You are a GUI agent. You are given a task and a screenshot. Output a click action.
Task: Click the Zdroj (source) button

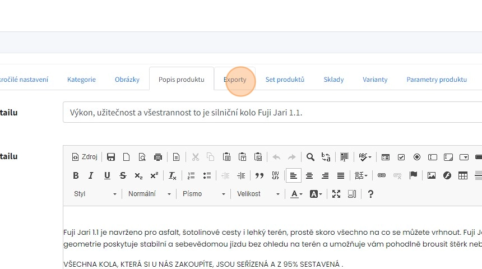point(85,157)
